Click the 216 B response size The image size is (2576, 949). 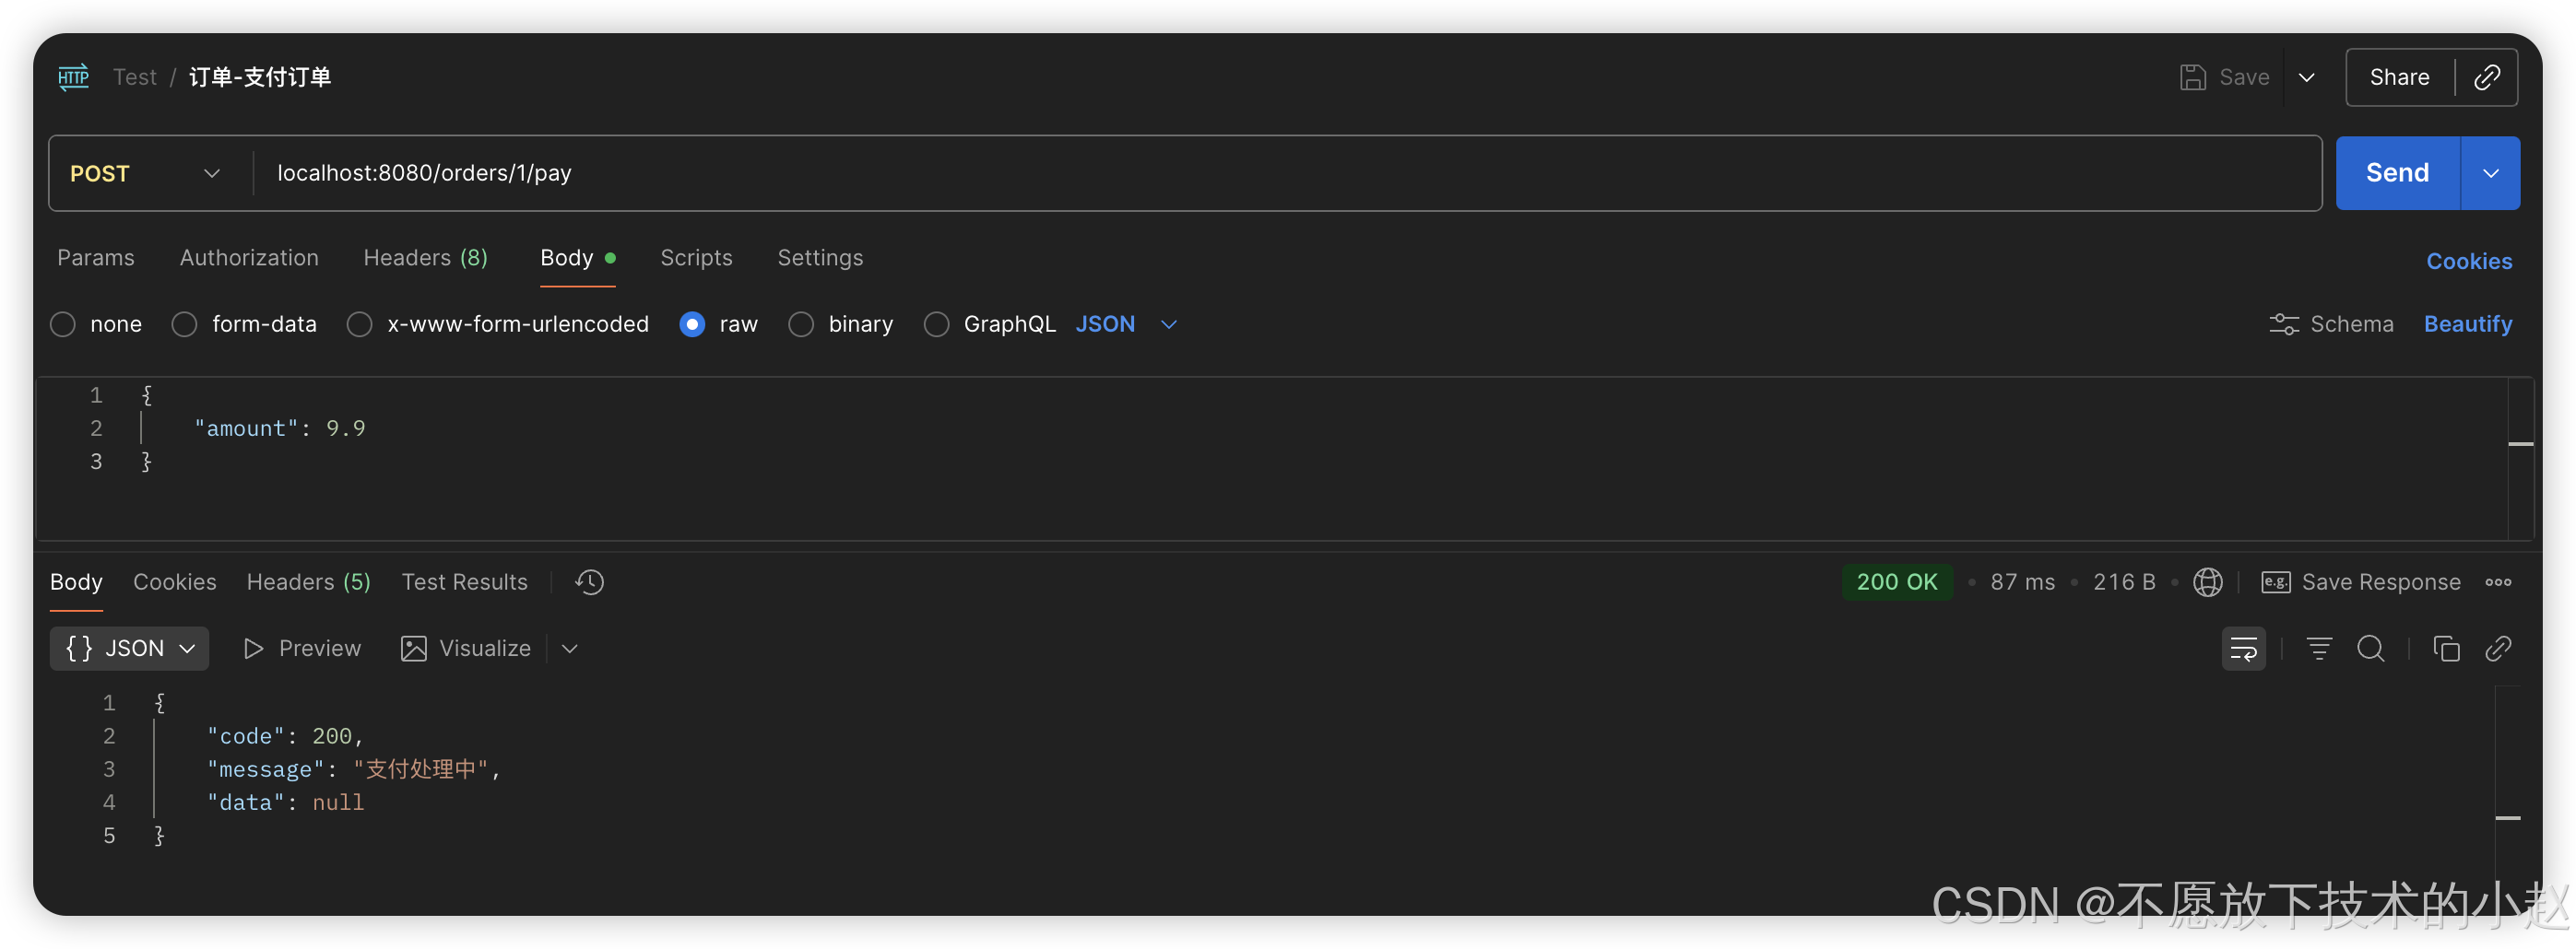[2124, 581]
